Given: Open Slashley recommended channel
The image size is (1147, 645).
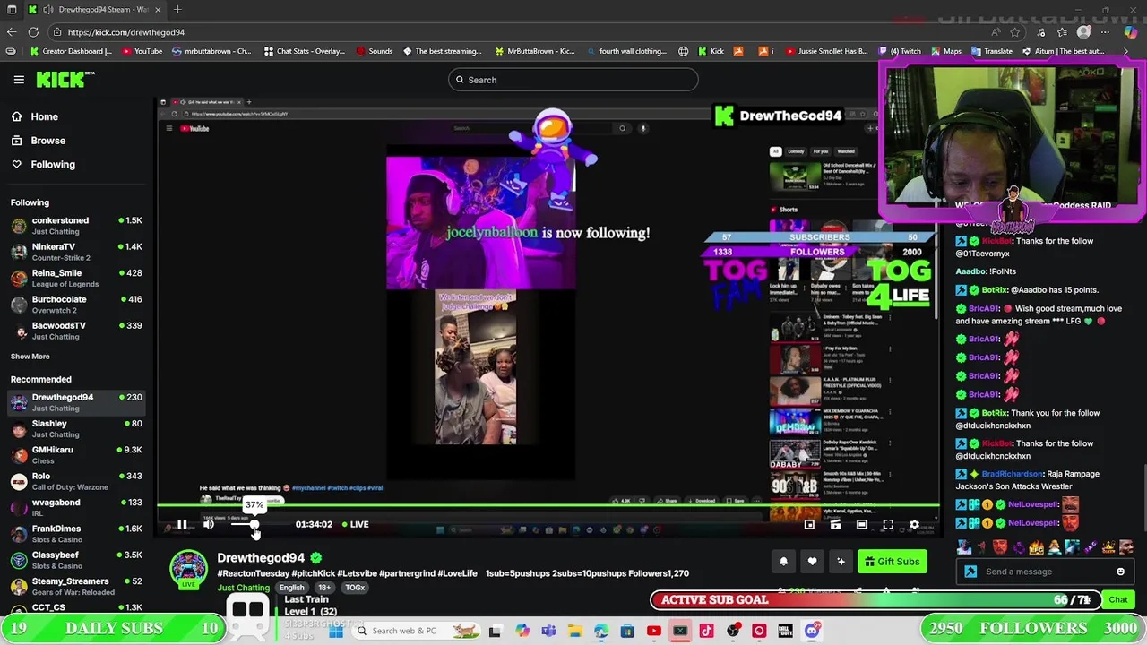Looking at the screenshot, I should click(77, 428).
